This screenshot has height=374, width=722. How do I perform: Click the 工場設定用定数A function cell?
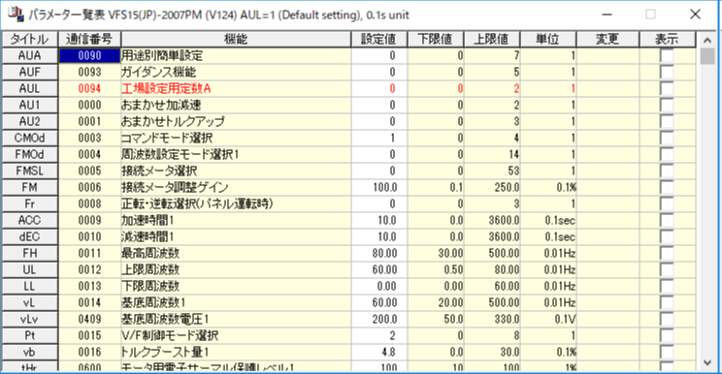click(x=236, y=89)
